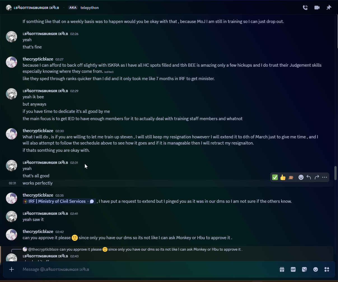React with the third quick-reaction emoji

coord(291,177)
